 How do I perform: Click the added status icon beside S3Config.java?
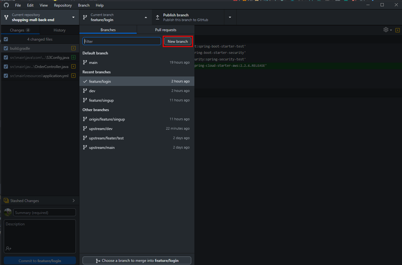73,58
